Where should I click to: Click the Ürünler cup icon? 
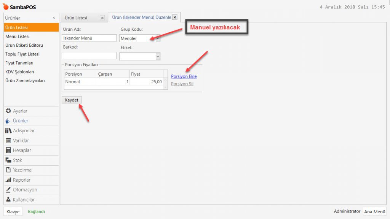pyautogui.click(x=8, y=121)
